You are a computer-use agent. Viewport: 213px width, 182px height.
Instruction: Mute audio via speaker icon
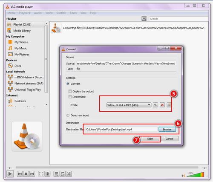click(183, 176)
